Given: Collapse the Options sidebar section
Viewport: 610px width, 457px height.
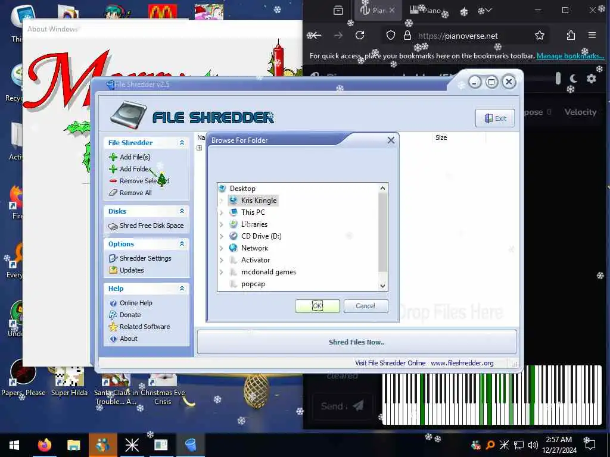Looking at the screenshot, I should point(182,243).
